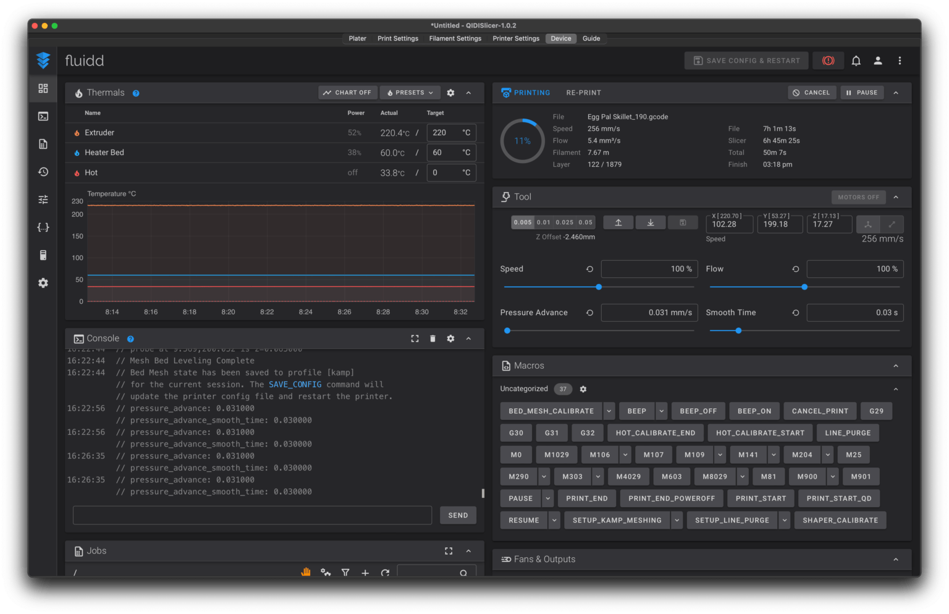Open the console page from sidebar

[x=43, y=116]
